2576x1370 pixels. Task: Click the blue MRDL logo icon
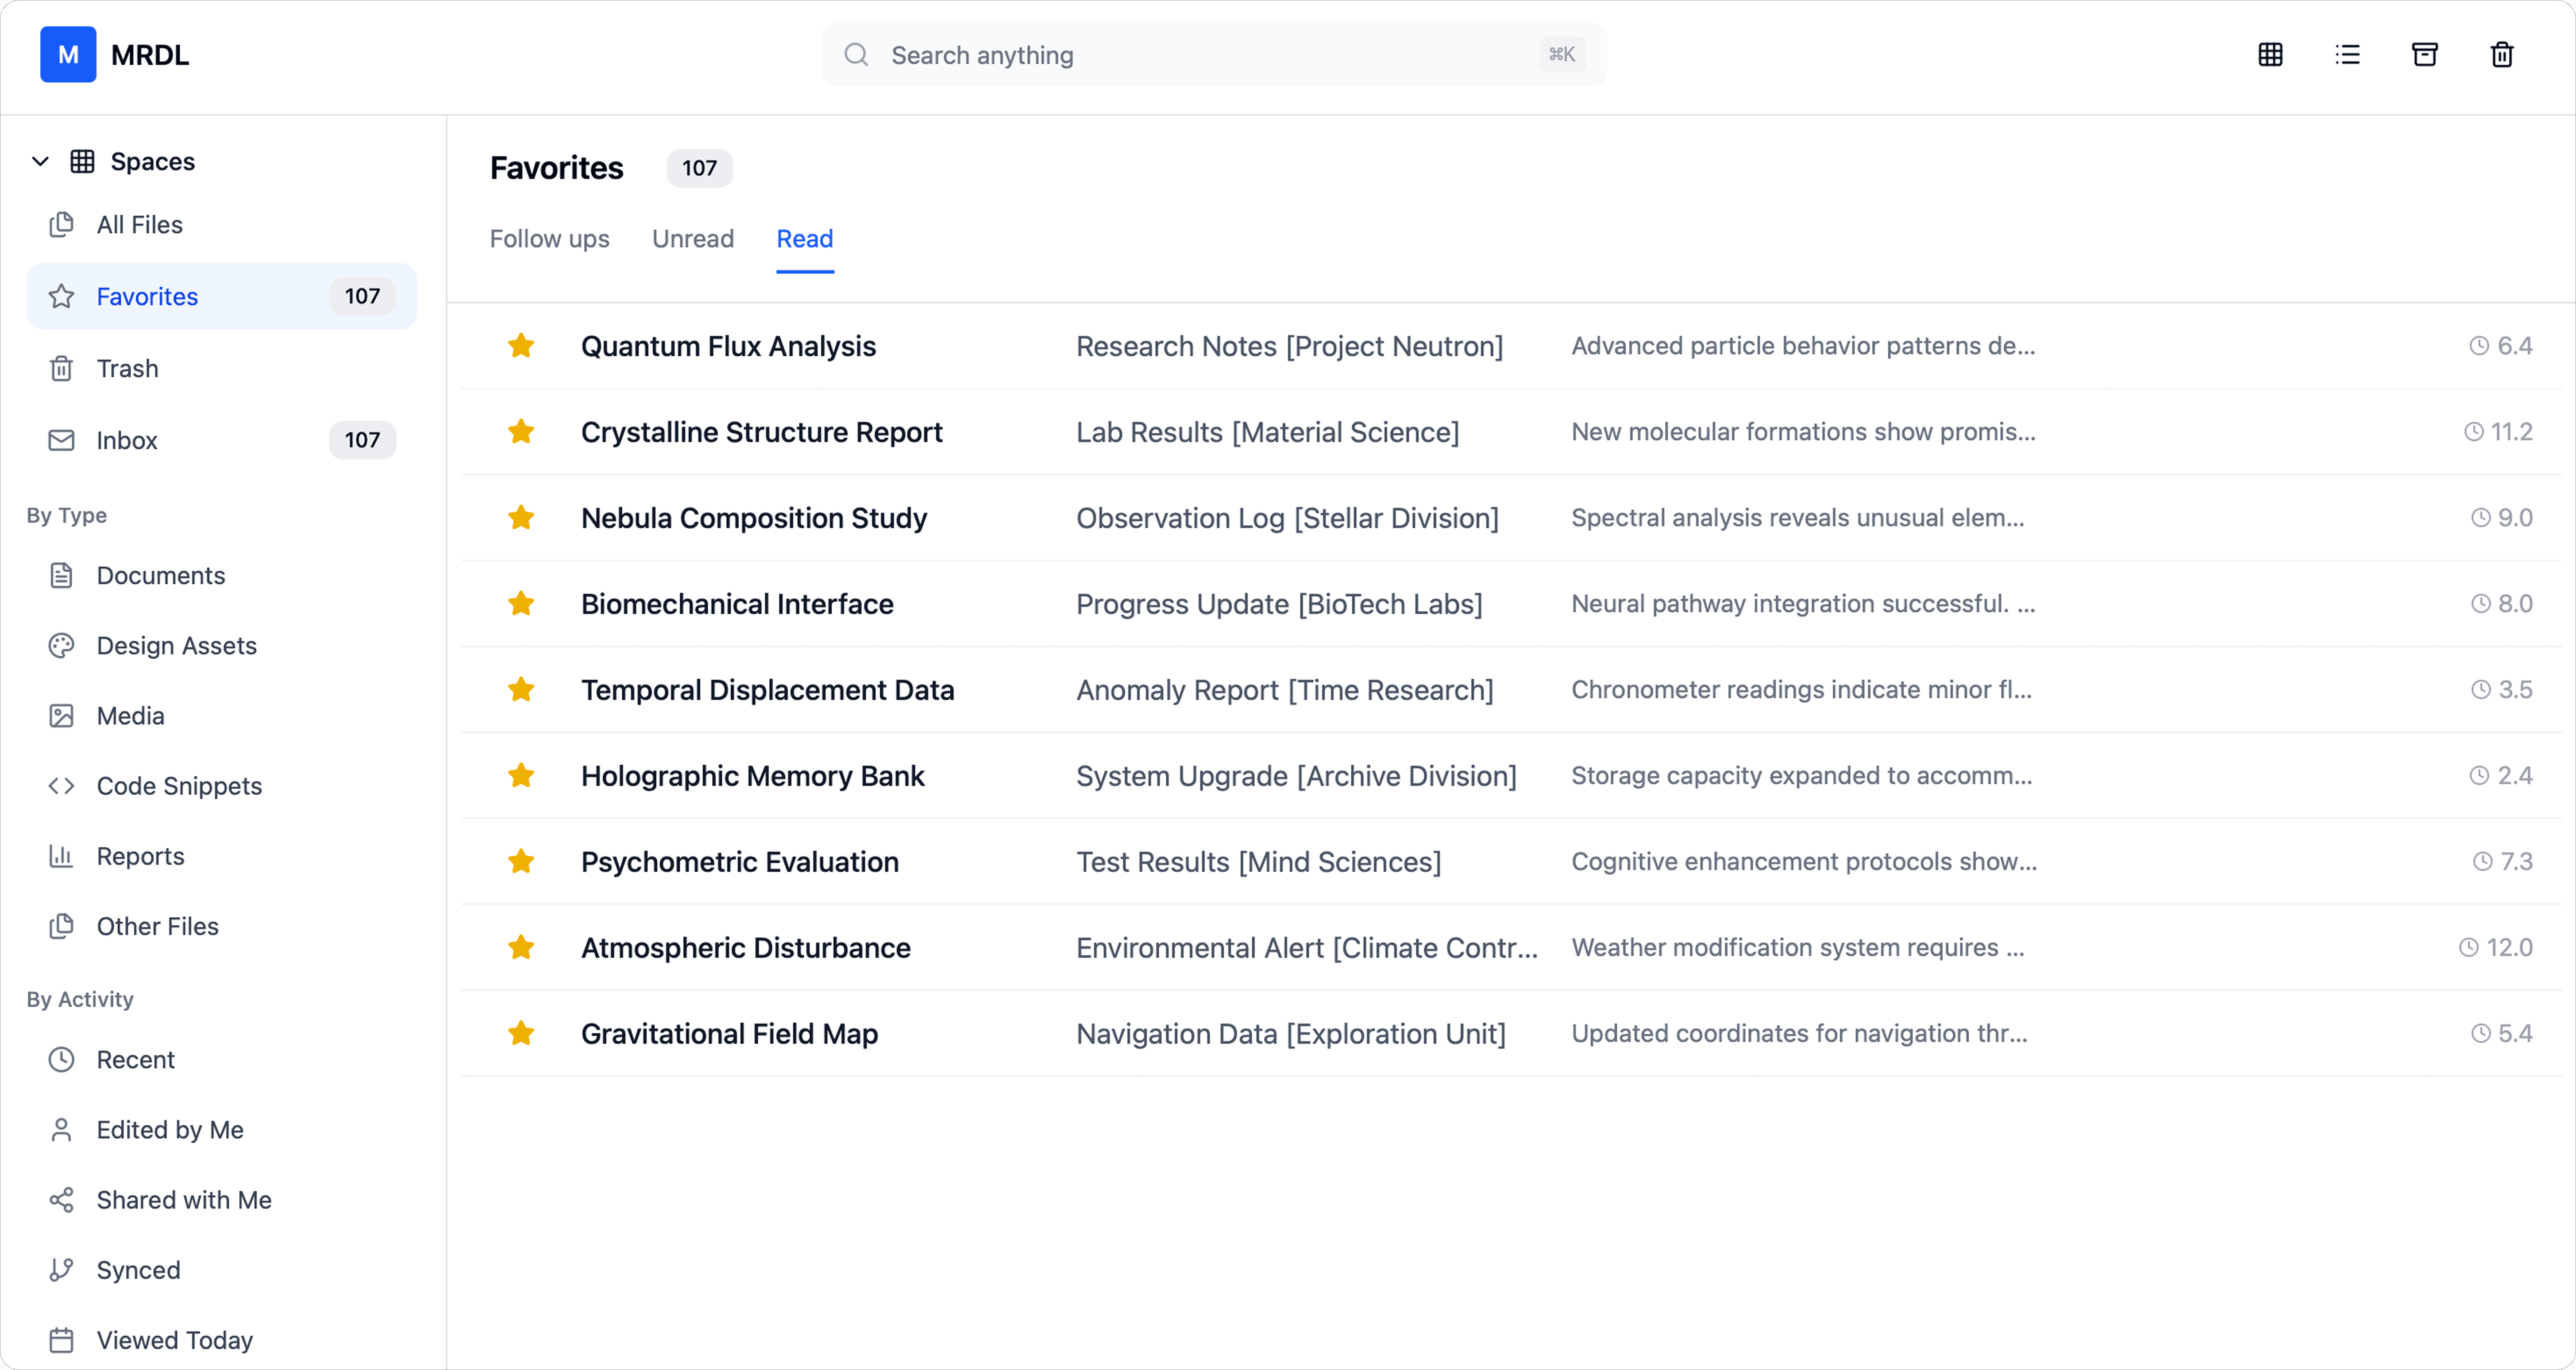pos(68,55)
